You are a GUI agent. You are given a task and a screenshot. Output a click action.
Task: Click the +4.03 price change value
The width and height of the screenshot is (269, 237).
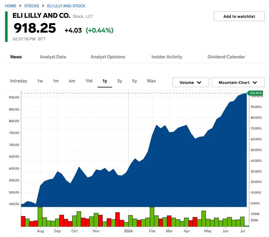[73, 31]
